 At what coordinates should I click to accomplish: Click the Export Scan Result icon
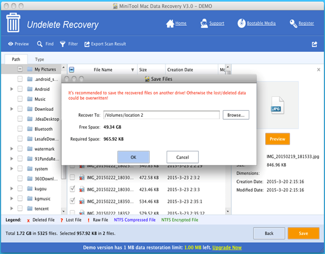pos(87,44)
